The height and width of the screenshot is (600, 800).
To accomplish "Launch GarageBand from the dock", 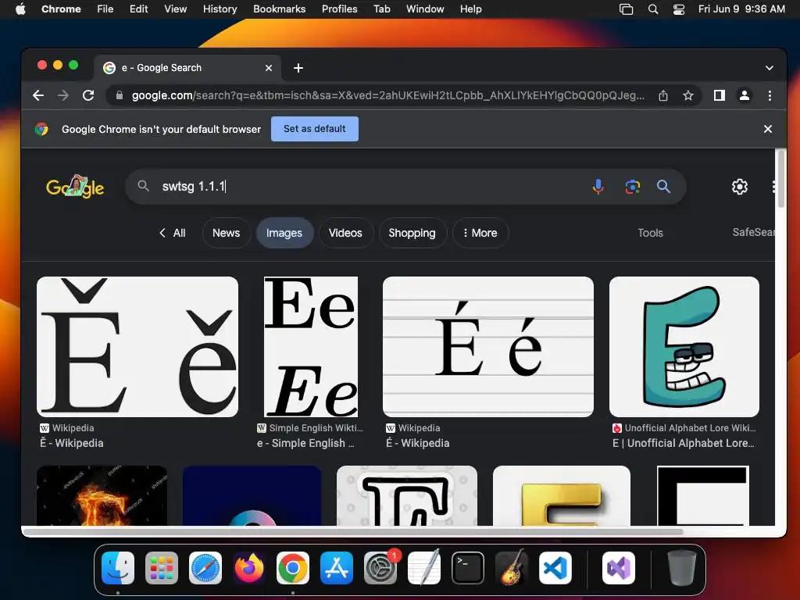I will pyautogui.click(x=512, y=568).
